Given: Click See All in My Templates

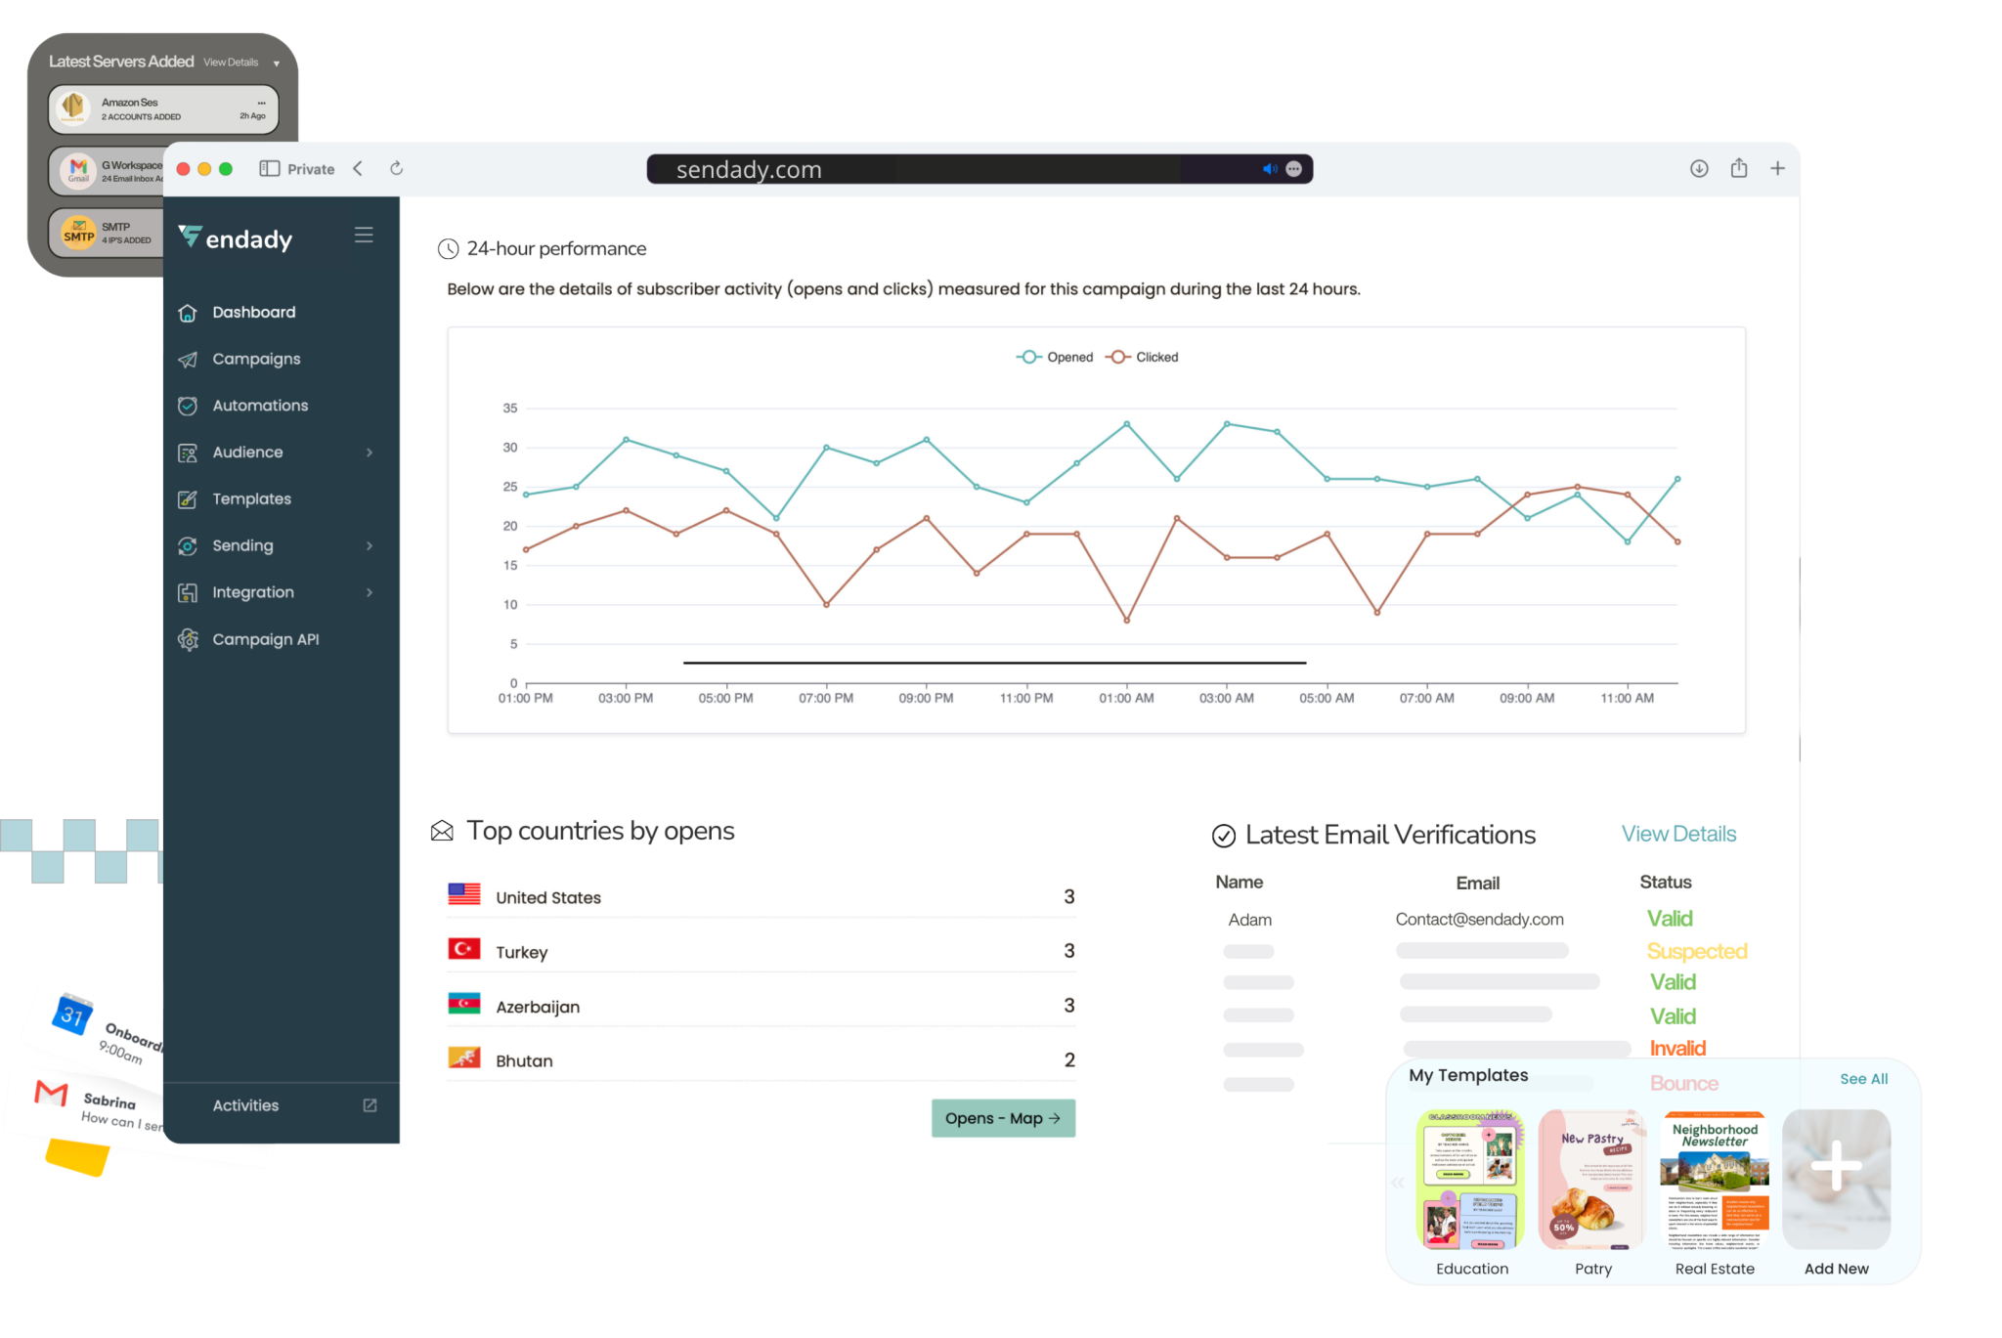Looking at the screenshot, I should [1863, 1079].
